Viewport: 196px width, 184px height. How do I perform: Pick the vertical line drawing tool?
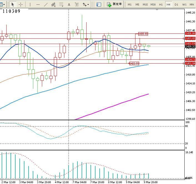(x=30, y=4)
